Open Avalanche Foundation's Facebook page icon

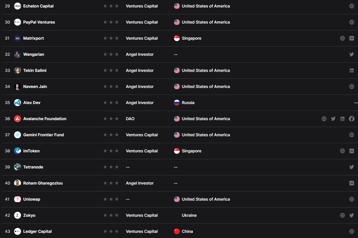[351, 119]
